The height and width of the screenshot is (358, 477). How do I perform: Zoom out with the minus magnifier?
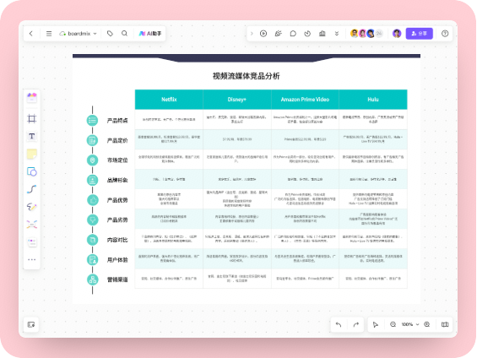tap(393, 324)
